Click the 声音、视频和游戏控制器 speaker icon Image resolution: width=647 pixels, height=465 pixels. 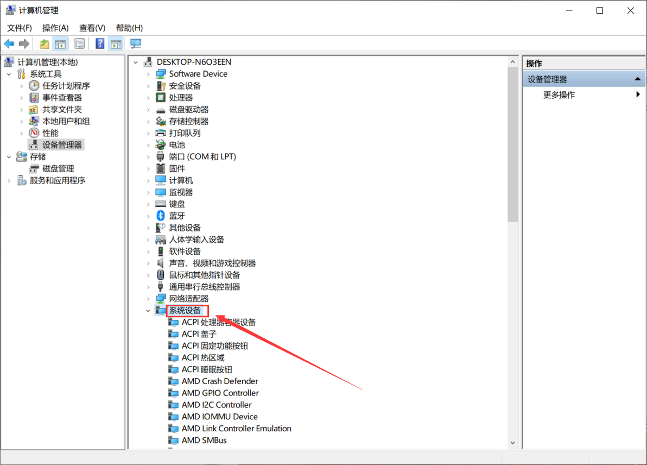[x=161, y=263]
